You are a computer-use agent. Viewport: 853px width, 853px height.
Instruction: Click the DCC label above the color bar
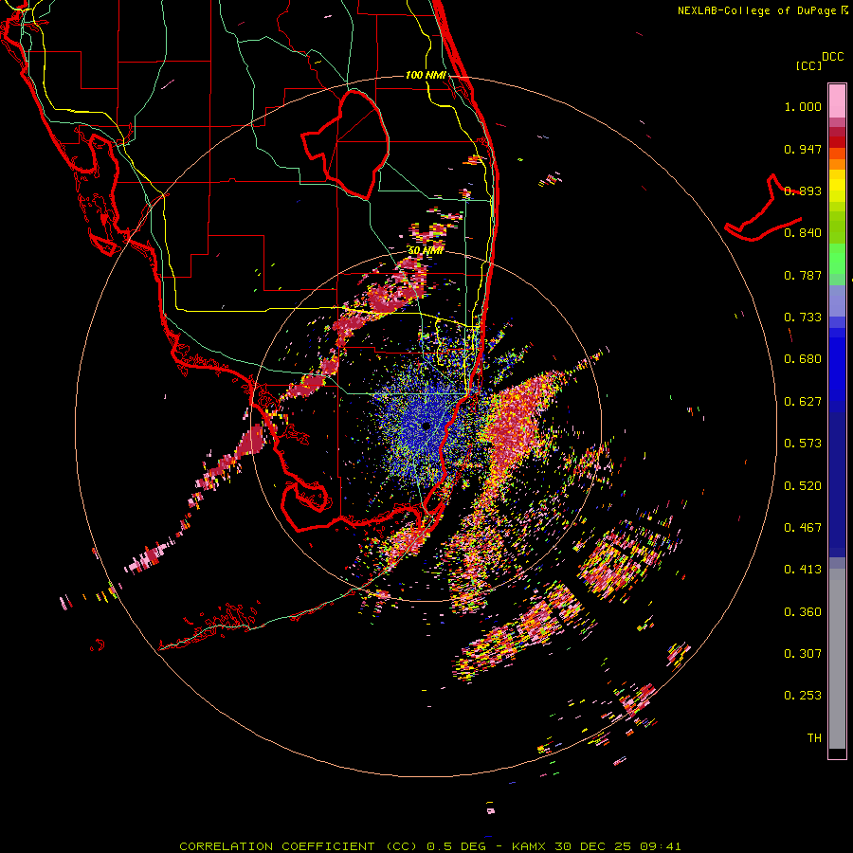(833, 57)
